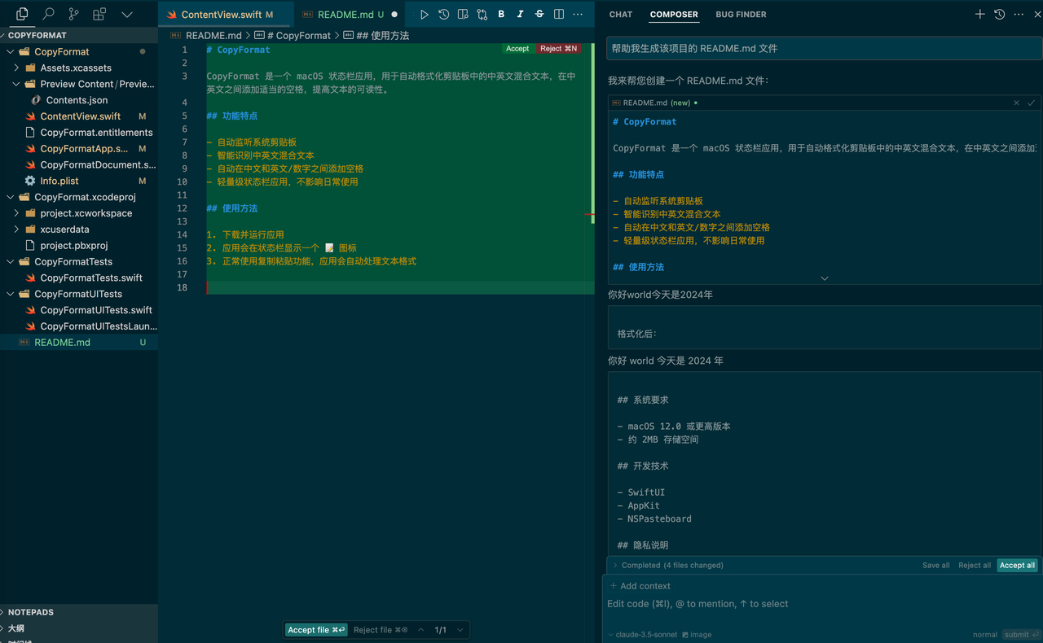The image size is (1043, 643).
Task: Open the Extensions view icon
Action: [x=99, y=14]
